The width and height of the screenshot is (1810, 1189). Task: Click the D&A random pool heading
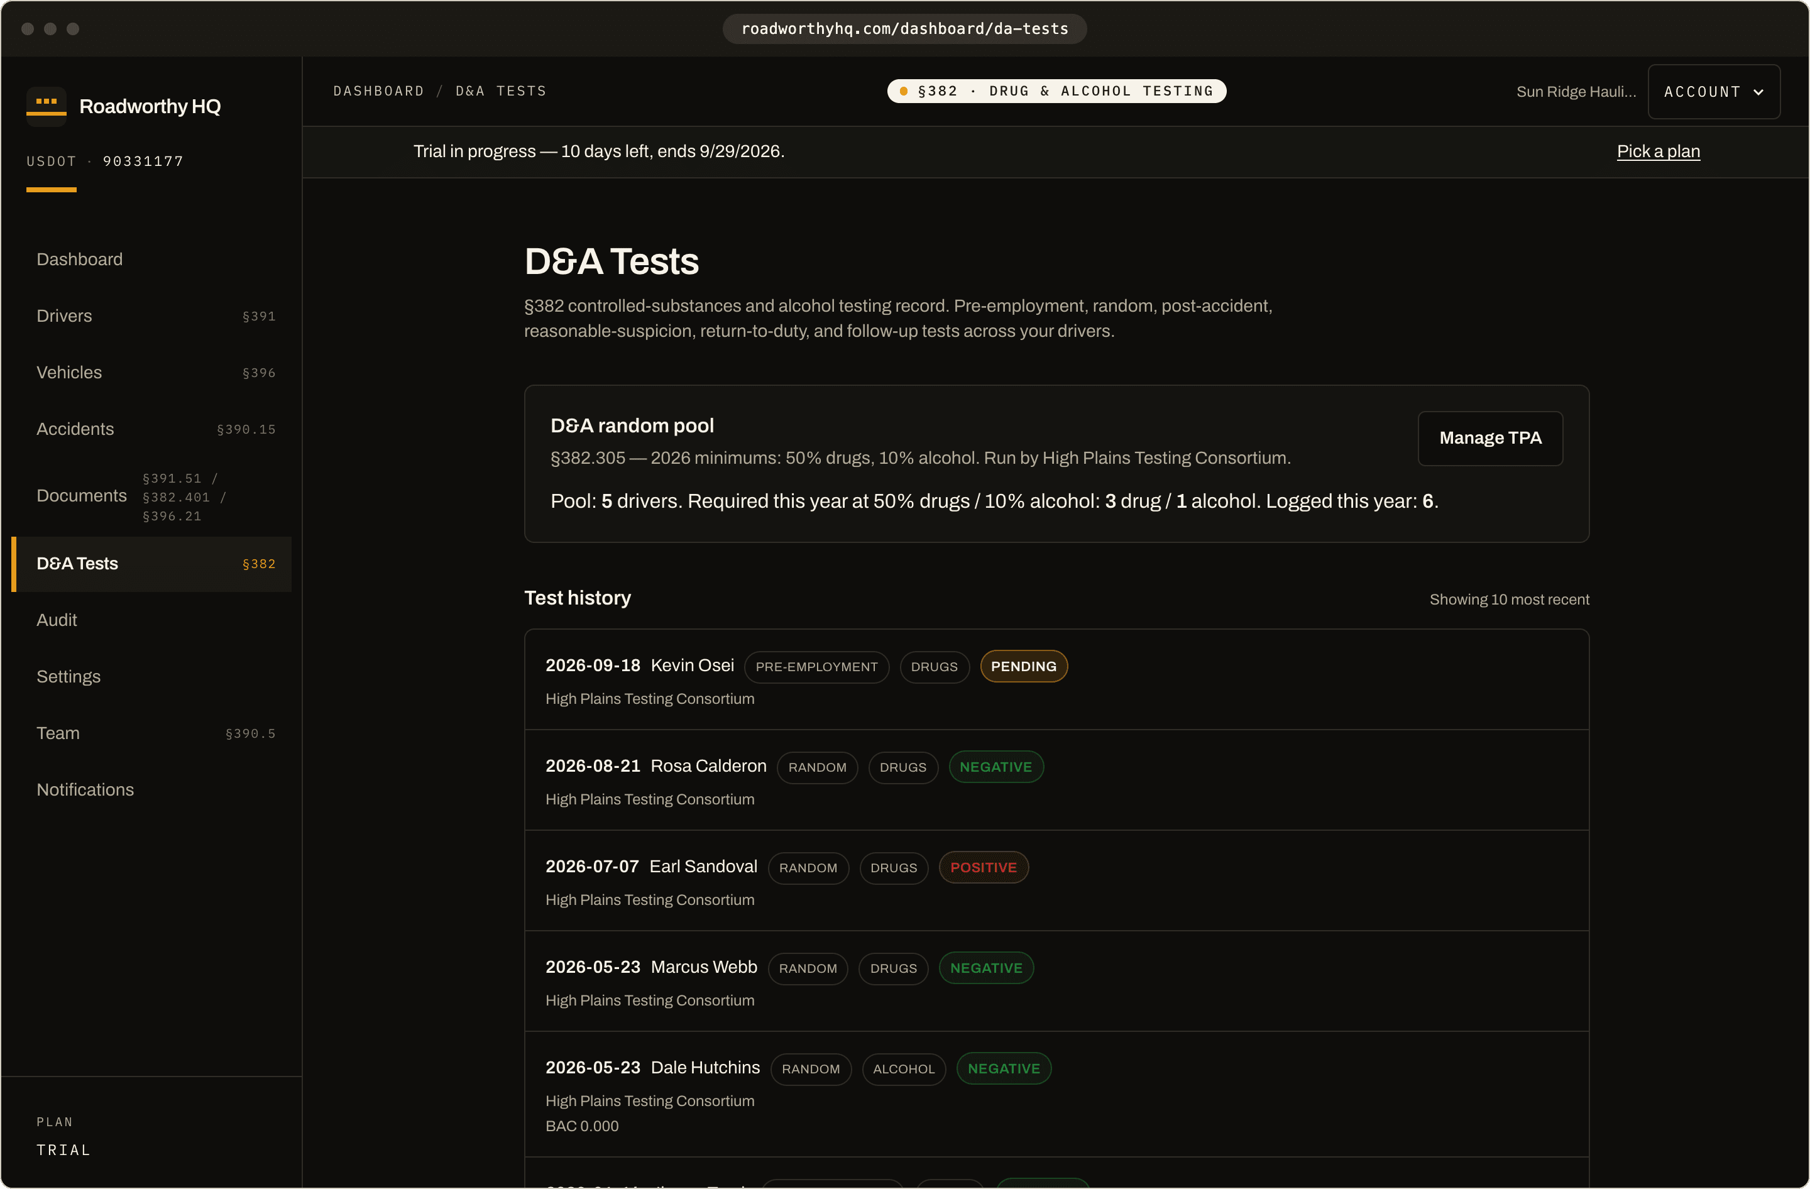click(x=632, y=425)
